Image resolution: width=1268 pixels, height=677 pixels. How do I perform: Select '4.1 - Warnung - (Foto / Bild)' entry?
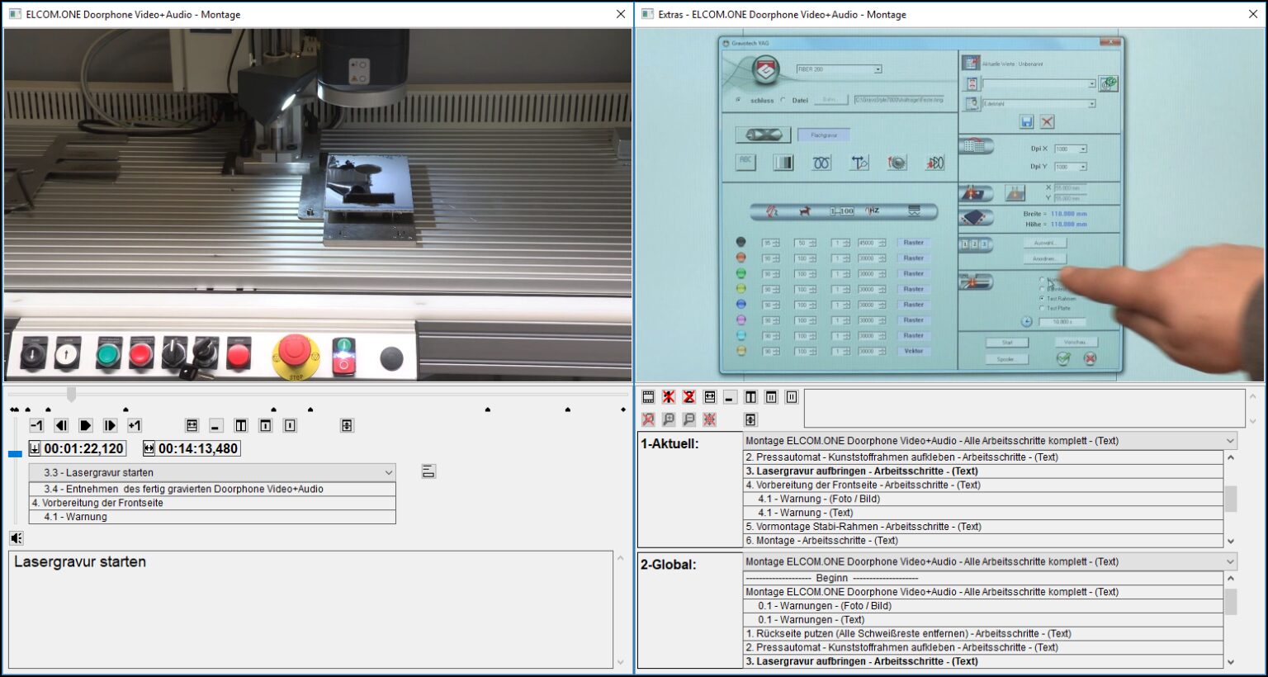(819, 499)
